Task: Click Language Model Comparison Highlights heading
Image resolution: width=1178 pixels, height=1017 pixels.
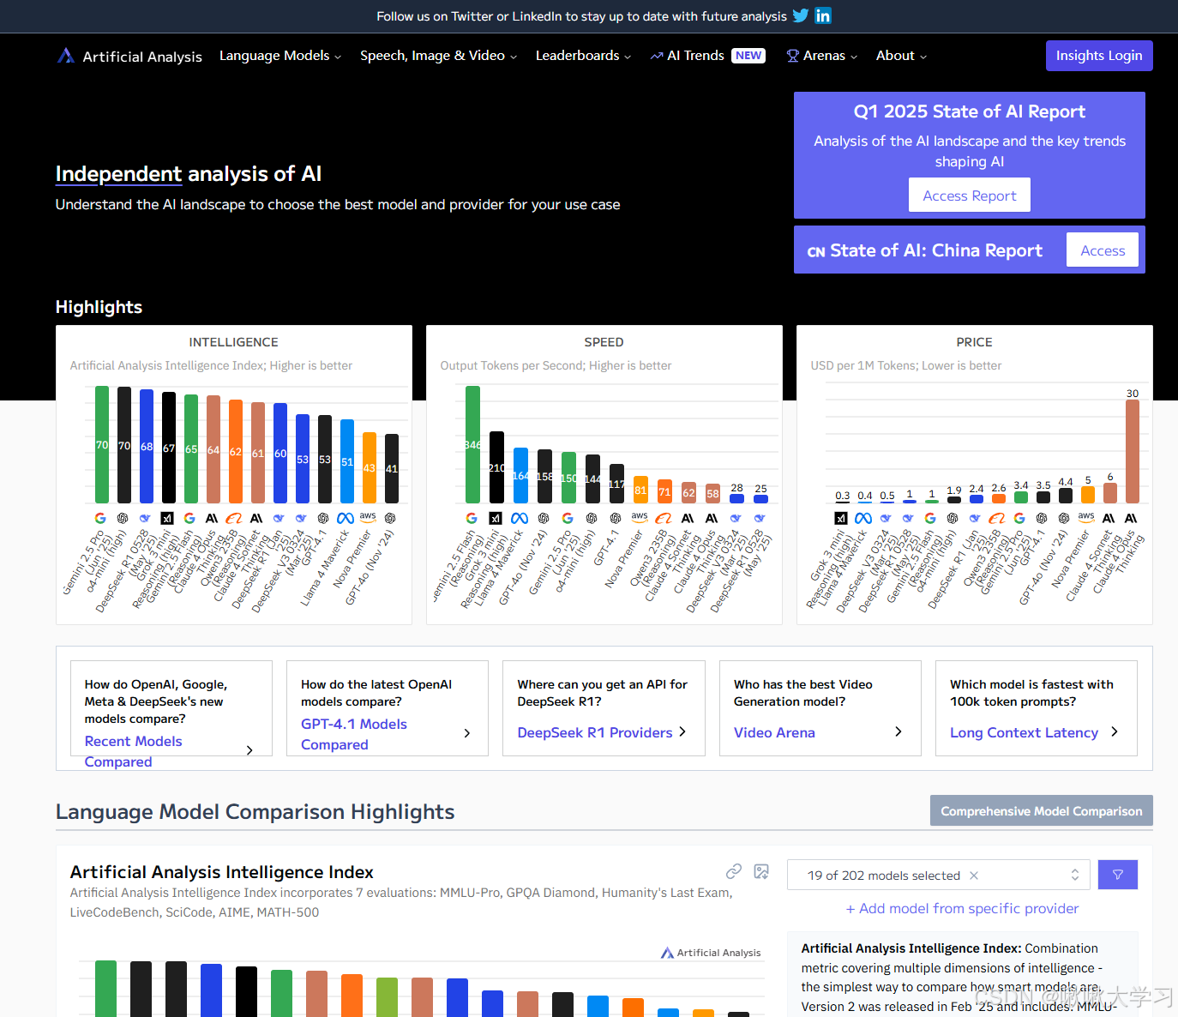Action: click(255, 812)
